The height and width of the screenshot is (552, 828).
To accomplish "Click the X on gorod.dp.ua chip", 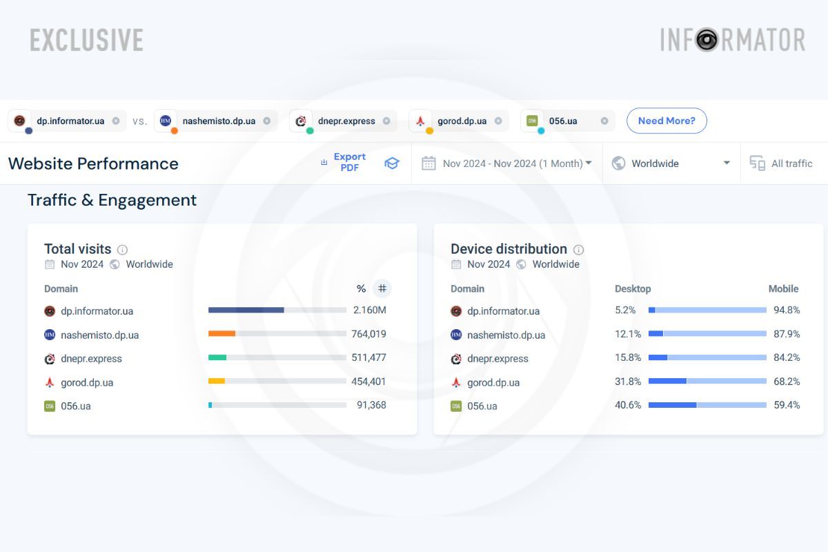I will pyautogui.click(x=498, y=121).
